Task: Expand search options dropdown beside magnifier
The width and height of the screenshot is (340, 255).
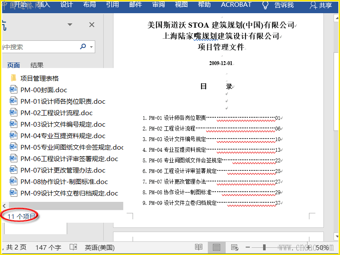Action: coord(91,47)
